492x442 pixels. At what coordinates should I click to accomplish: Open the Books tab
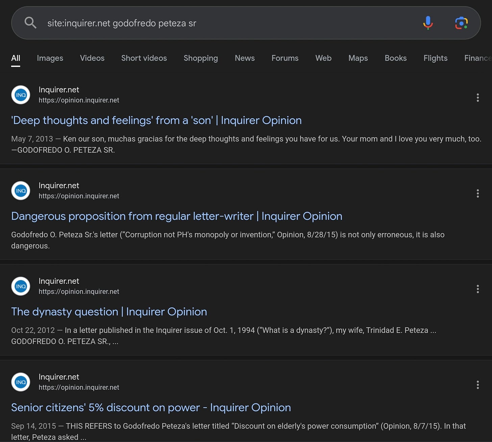click(396, 58)
